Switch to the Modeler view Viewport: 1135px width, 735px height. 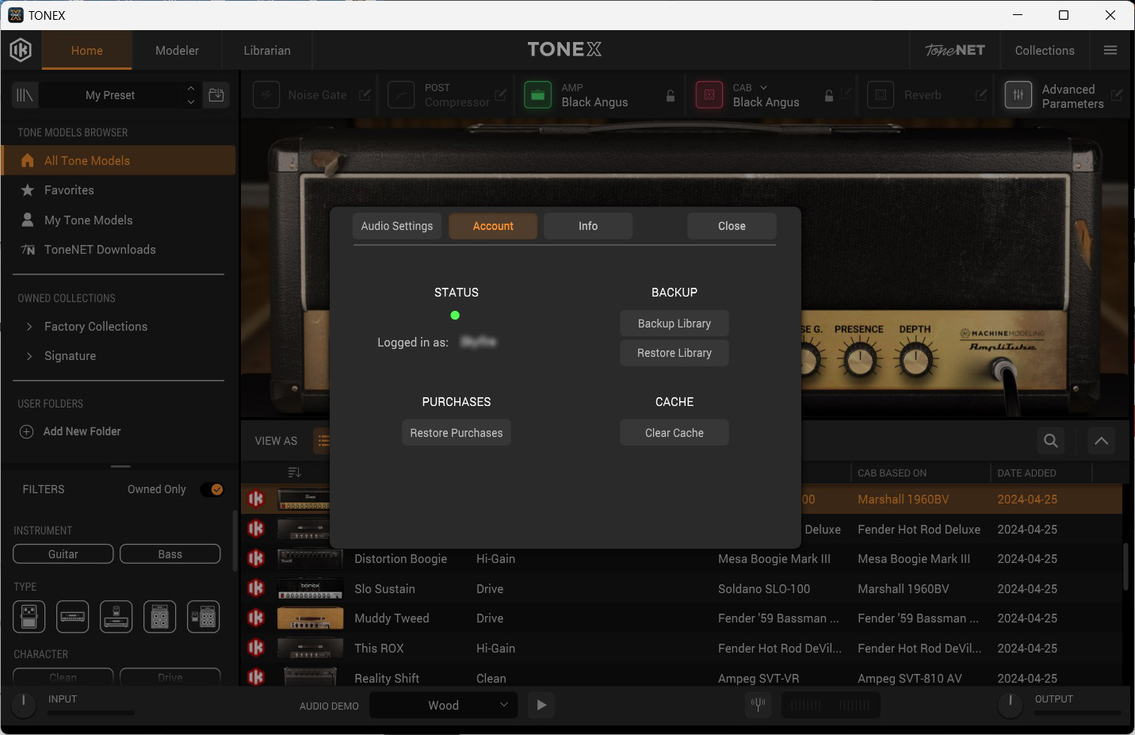(x=176, y=50)
